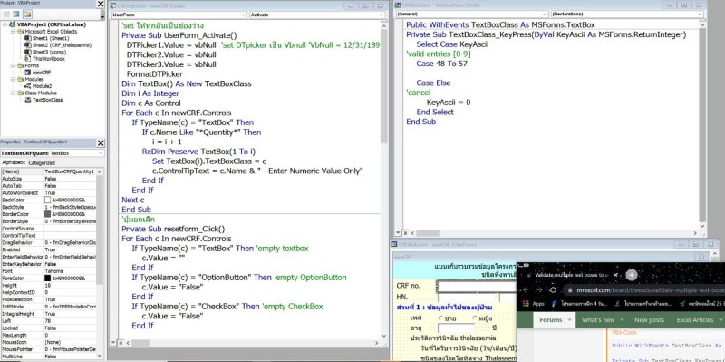Select TextBoxClass class module in tree
725x362 pixels.
pyautogui.click(x=43, y=100)
